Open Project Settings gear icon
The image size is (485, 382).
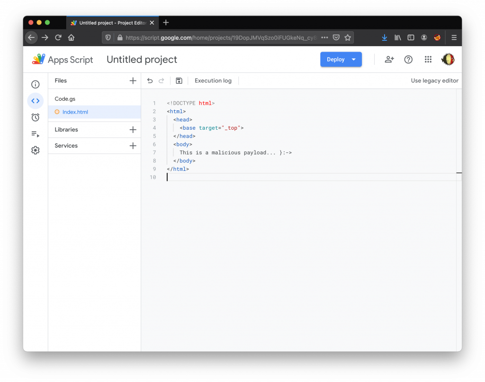tap(35, 150)
